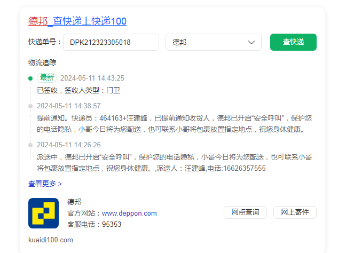The image size is (346, 253).
Task: Click the 物流追踪 section heading
Action: [42, 62]
